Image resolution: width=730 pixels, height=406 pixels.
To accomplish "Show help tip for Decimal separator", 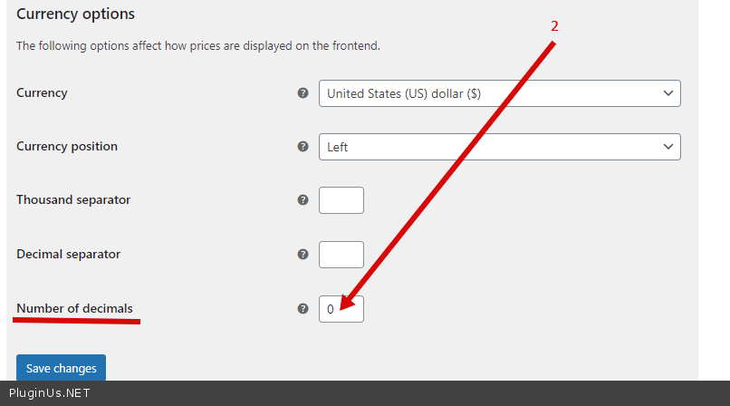I will point(303,255).
